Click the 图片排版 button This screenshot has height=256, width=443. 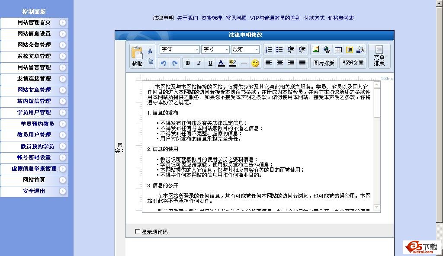click(324, 63)
